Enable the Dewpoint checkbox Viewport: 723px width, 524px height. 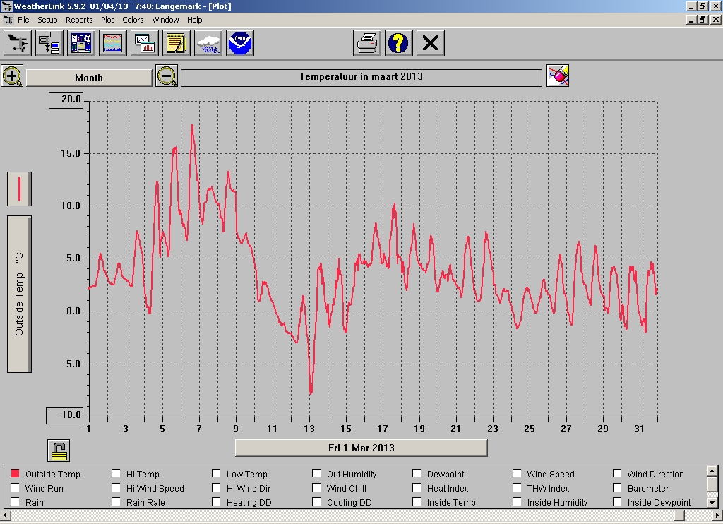point(417,474)
